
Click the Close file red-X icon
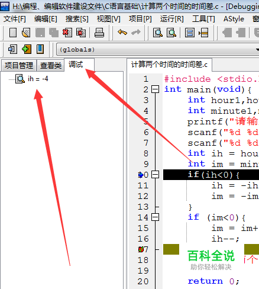point(67,33)
